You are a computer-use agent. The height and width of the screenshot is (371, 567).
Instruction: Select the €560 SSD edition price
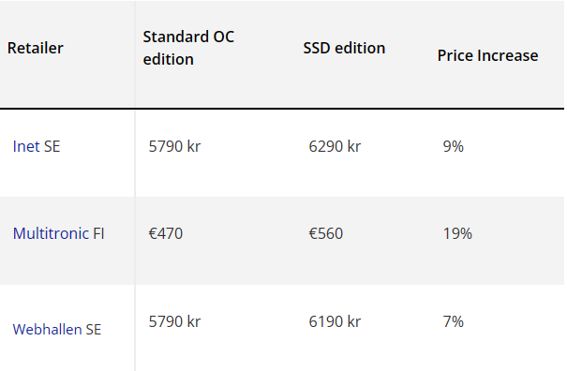[x=325, y=233]
